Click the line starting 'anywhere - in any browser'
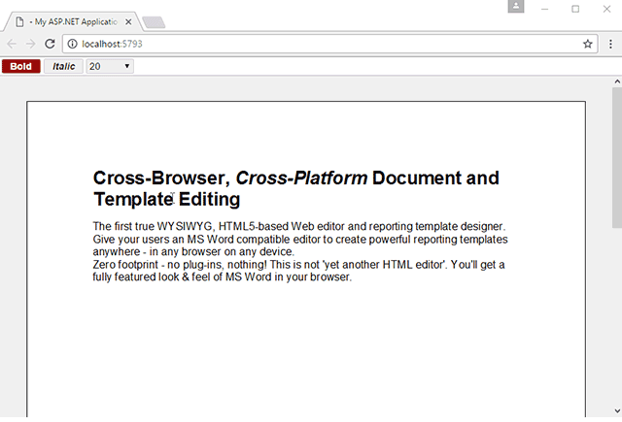 click(193, 252)
